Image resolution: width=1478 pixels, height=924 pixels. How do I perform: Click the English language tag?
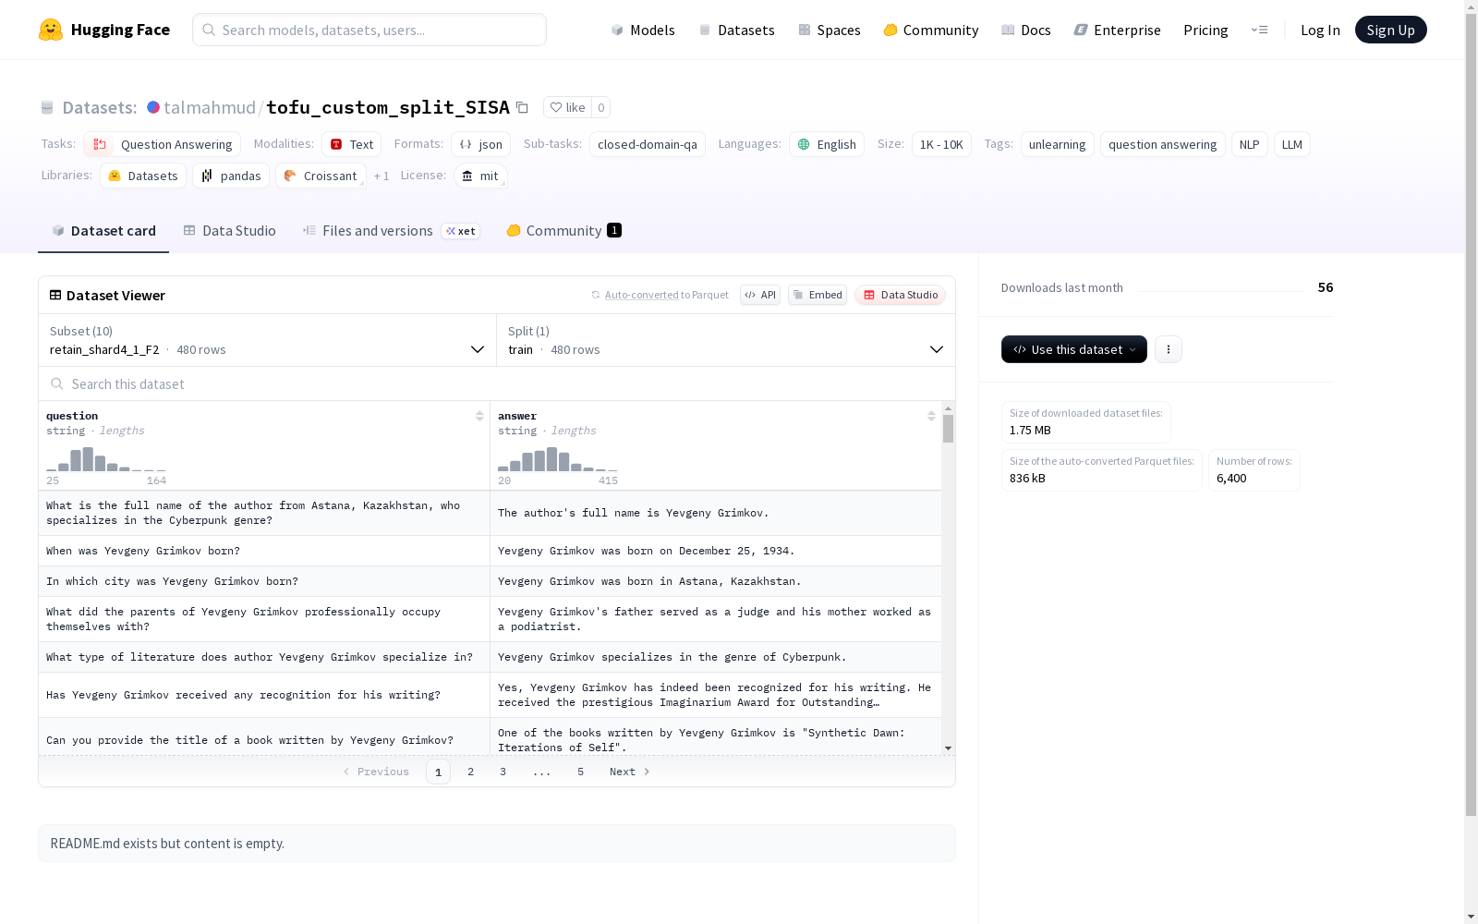pos(826,144)
